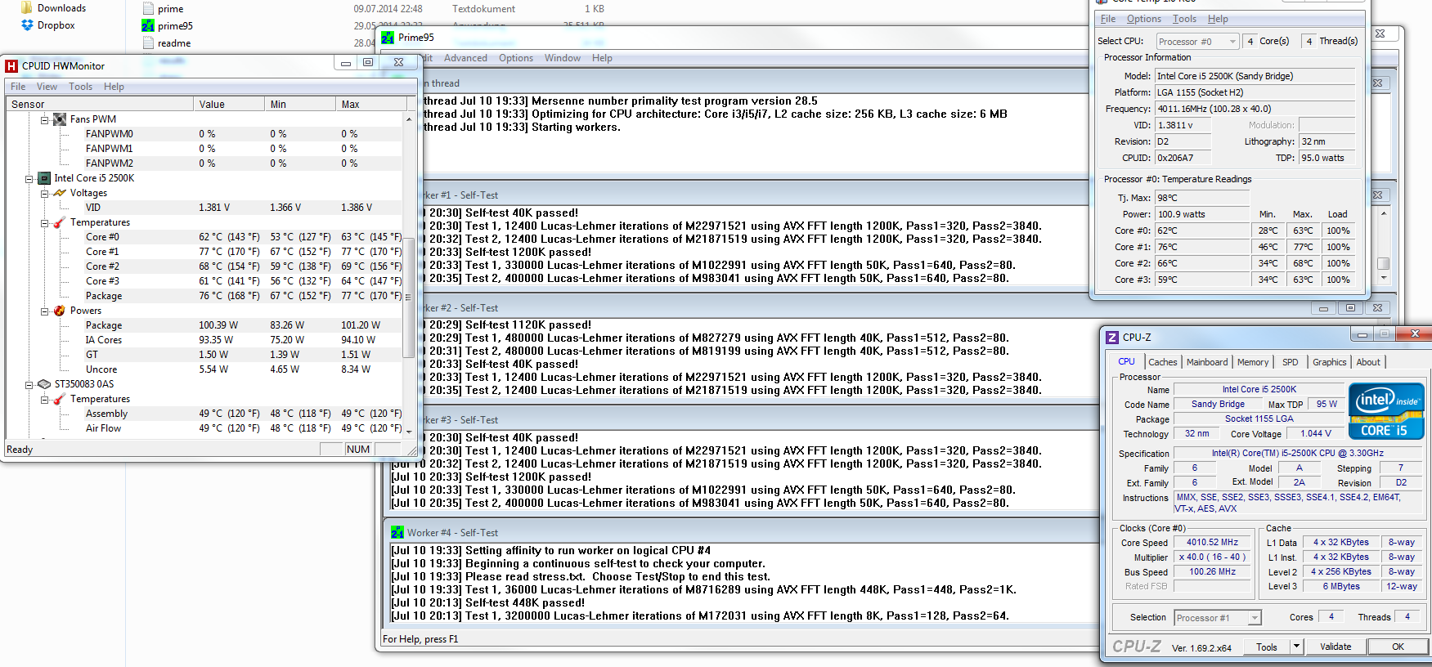This screenshot has width=1432, height=667.
Task: Collapse the Powers node
Action: click(x=45, y=311)
